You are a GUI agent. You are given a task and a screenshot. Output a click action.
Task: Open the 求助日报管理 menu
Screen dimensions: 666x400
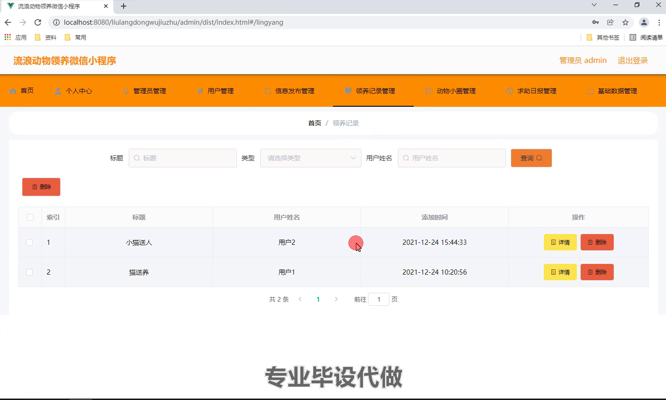coord(537,91)
